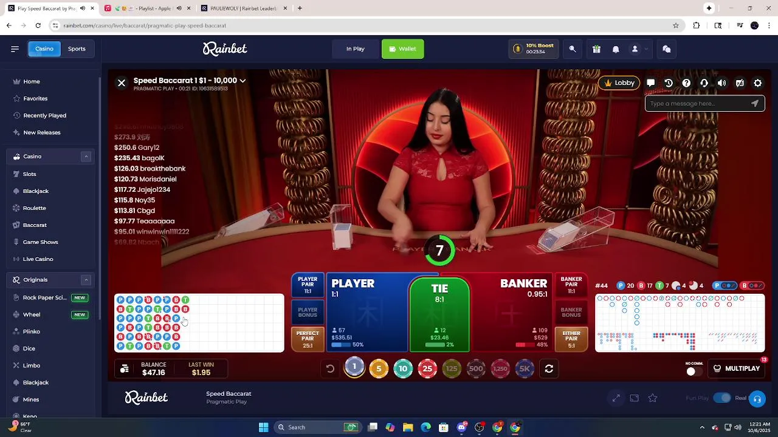Viewport: 778px width, 437px height.
Task: Click the taskbar Search box
Action: 317,427
